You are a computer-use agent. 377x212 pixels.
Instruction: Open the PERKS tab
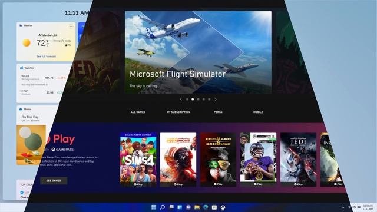click(x=218, y=112)
